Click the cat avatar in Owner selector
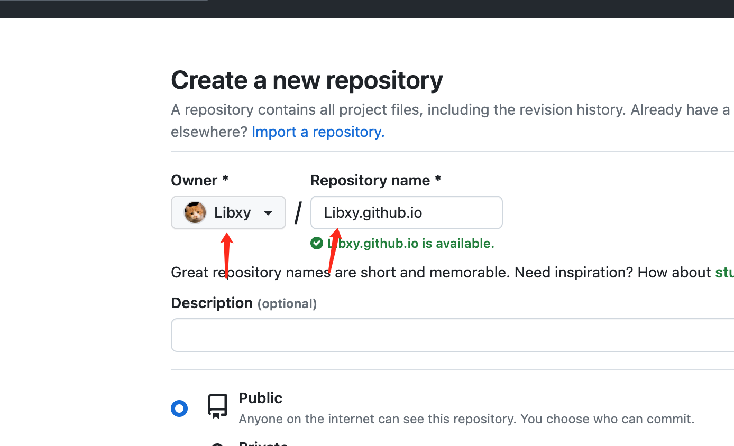734x446 pixels. [195, 212]
